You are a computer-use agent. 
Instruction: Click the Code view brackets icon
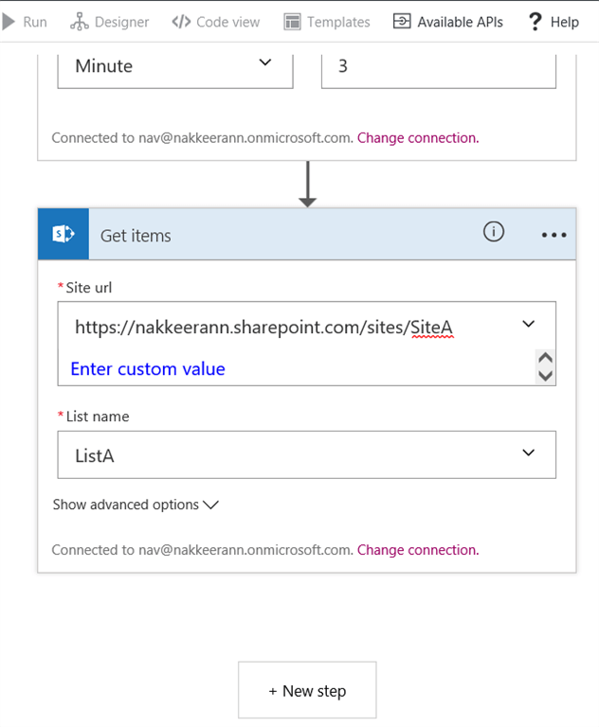[x=181, y=21]
